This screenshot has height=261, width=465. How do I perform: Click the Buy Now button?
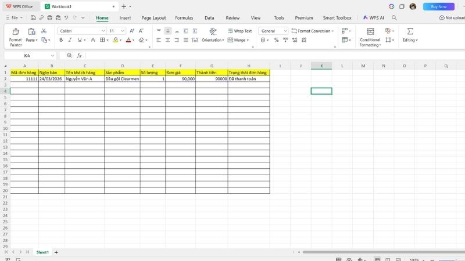[x=439, y=6]
